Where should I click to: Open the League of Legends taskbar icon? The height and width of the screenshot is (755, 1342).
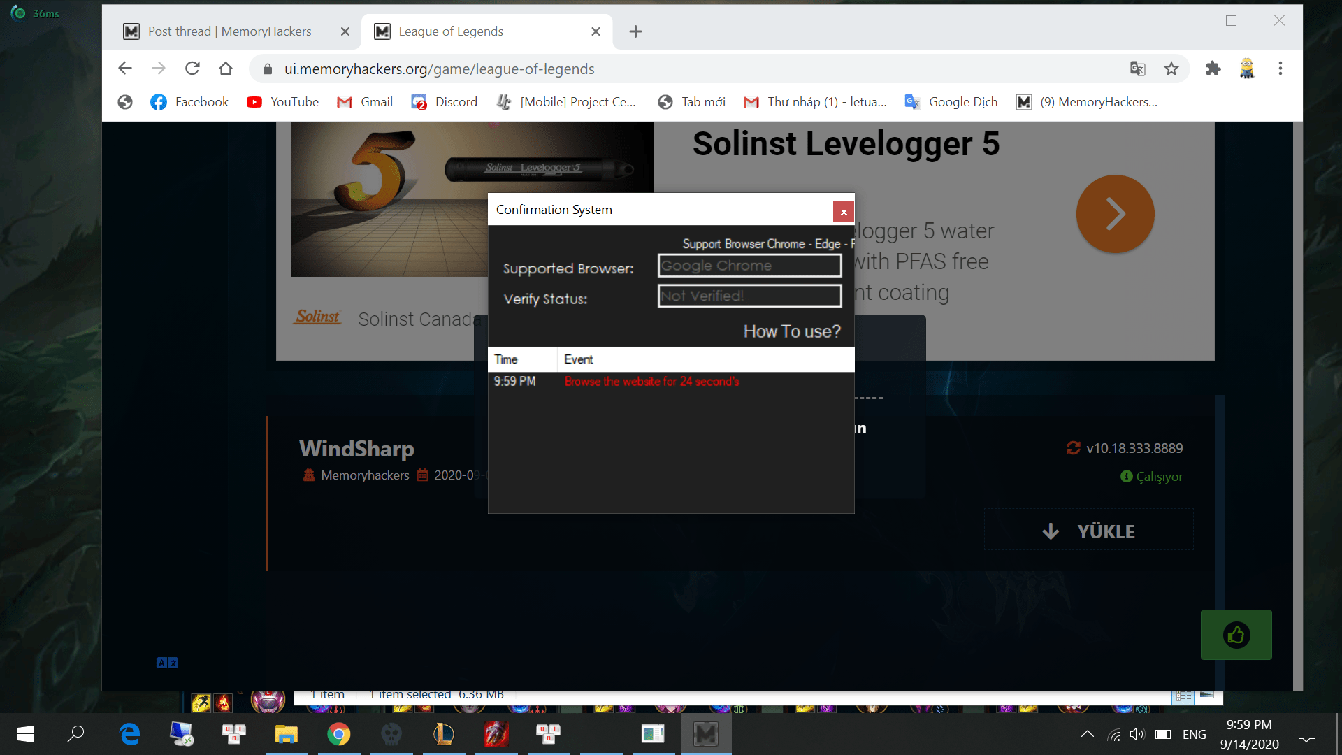coord(443,734)
